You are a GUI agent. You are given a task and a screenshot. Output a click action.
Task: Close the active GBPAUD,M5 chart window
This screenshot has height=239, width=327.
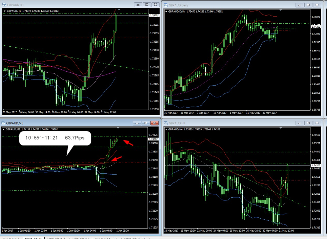155,123
